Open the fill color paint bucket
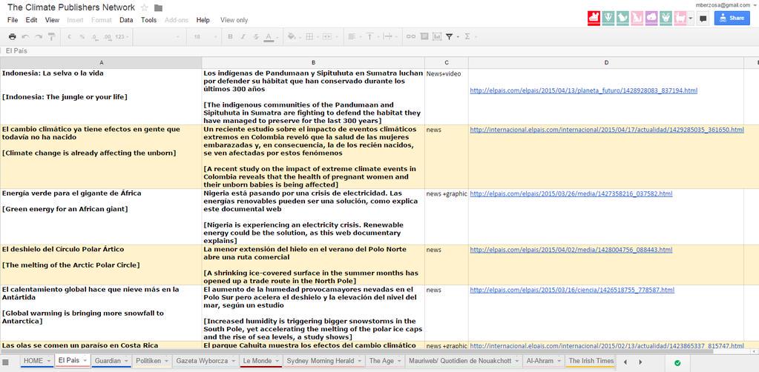Screen dimensions: 759x372 [x=292, y=36]
